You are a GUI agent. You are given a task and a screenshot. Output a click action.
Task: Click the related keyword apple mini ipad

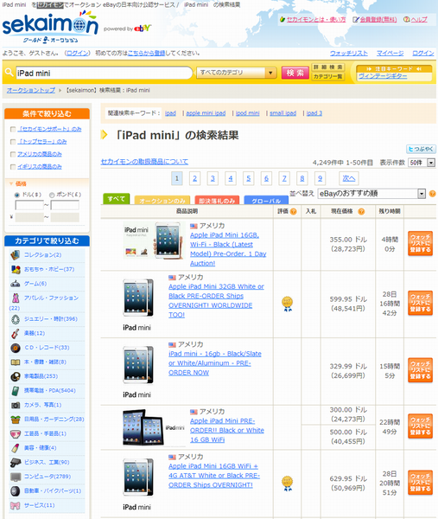(x=206, y=113)
